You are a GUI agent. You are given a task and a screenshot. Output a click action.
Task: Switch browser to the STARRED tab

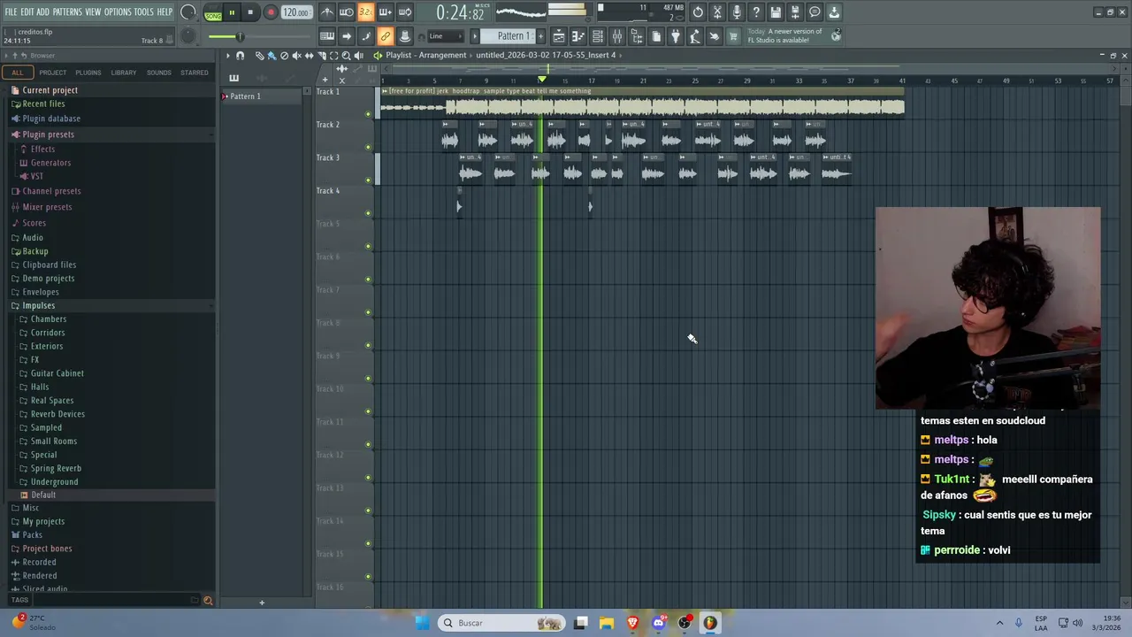[x=195, y=73]
